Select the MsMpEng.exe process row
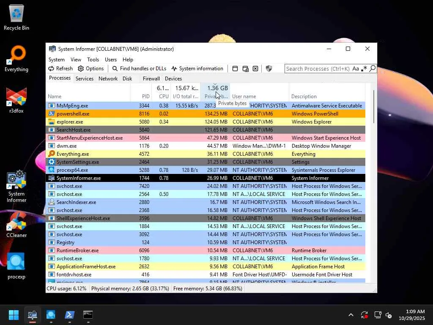Image resolution: width=433 pixels, height=325 pixels. [x=206, y=105]
